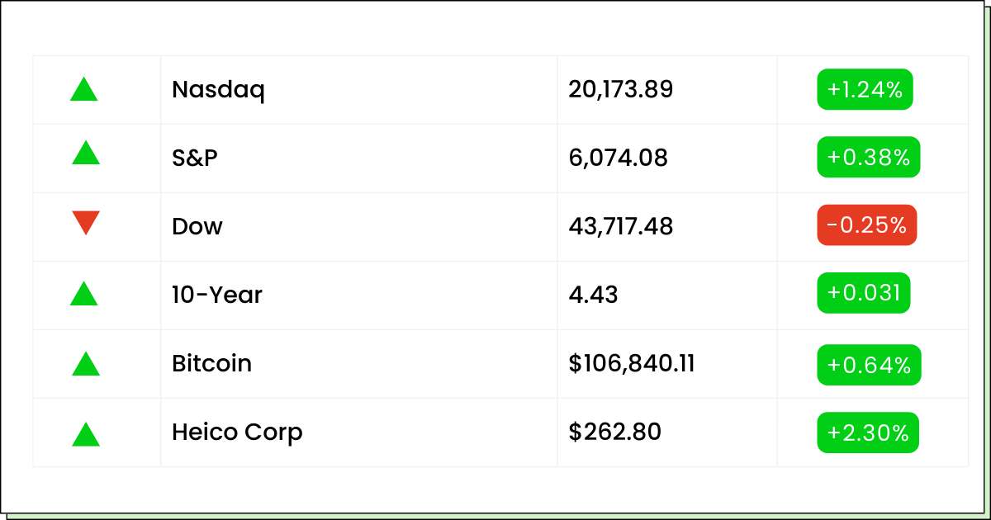Select the Nasdaq index name
The image size is (991, 520).
218,90
